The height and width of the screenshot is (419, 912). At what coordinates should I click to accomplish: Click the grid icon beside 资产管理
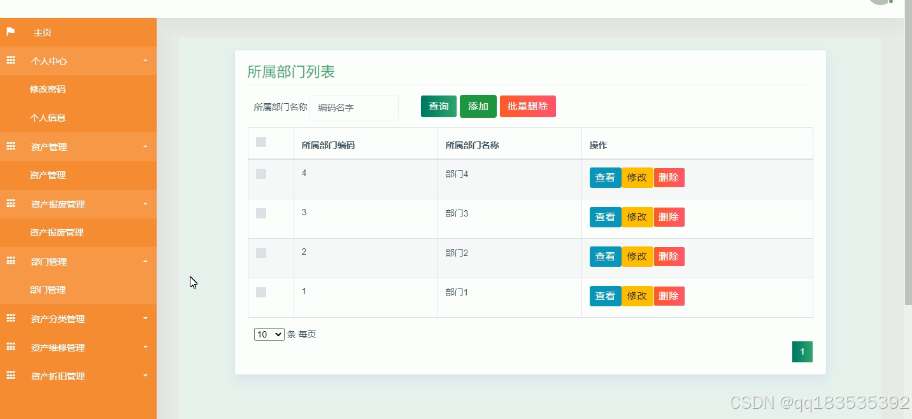10,146
